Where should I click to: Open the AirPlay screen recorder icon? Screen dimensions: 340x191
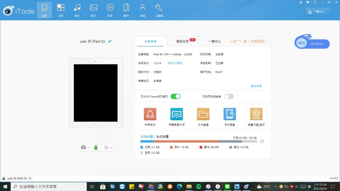177,116
